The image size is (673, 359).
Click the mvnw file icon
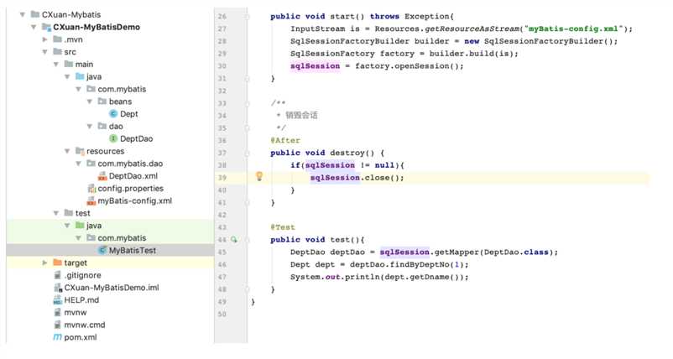(58, 313)
